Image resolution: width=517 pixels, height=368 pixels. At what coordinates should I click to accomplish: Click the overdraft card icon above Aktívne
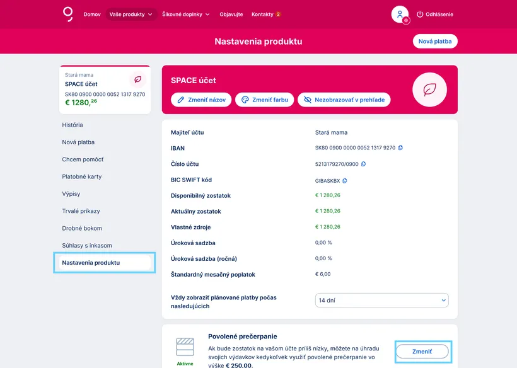(185, 346)
